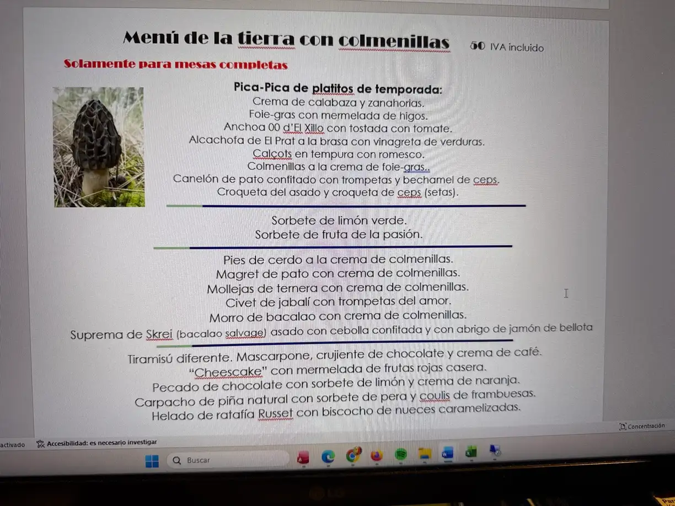Click the Buscar search box in taskbar
675x506 pixels.
pos(229,460)
